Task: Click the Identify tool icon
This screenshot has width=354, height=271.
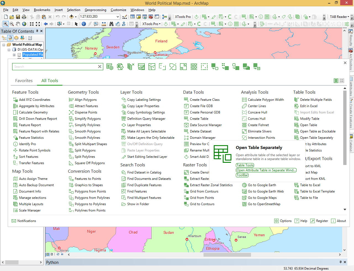Action: (x=84, y=24)
